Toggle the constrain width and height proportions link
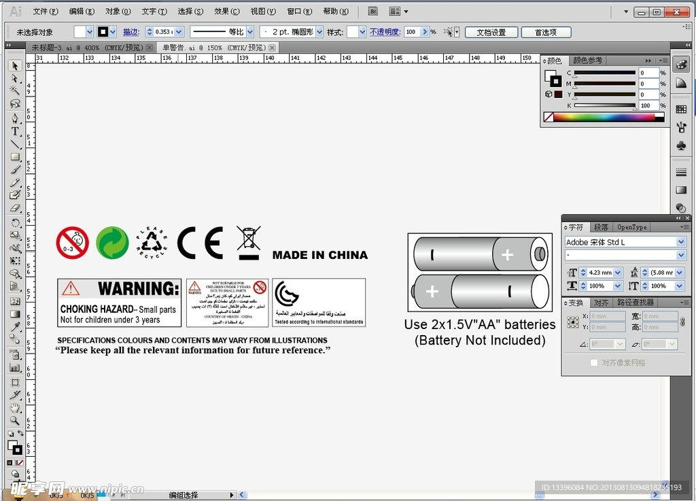The width and height of the screenshot is (696, 501). tap(682, 322)
